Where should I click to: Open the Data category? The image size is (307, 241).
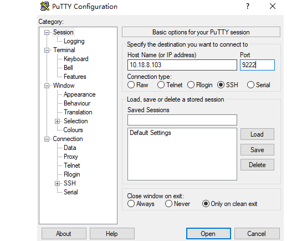(70, 148)
